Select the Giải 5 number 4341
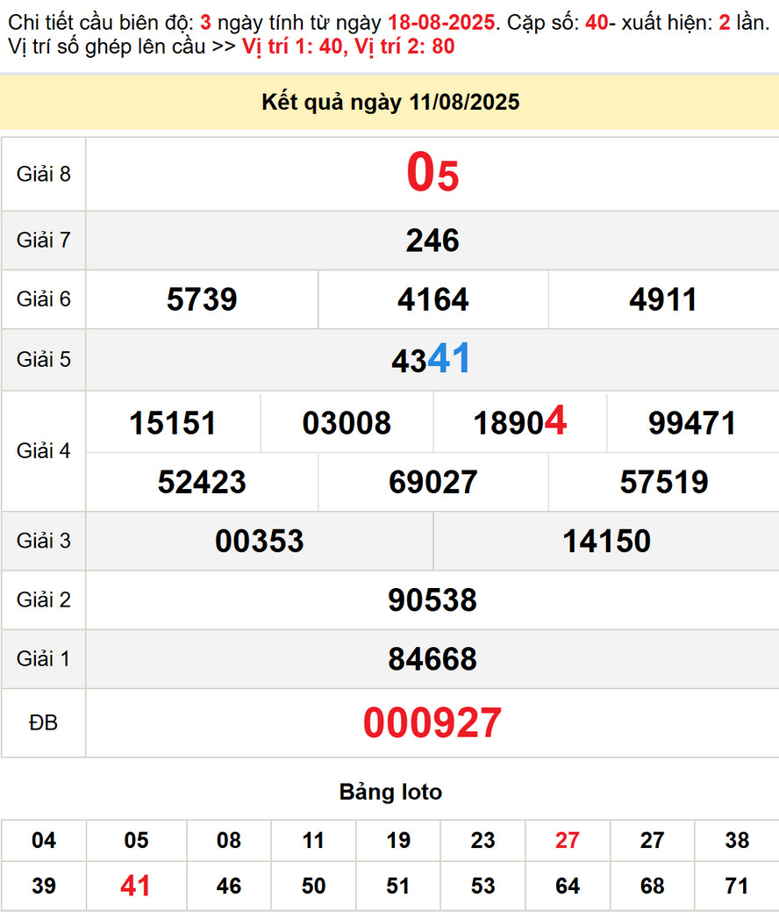Screen dimensions: 779x912 (432, 360)
